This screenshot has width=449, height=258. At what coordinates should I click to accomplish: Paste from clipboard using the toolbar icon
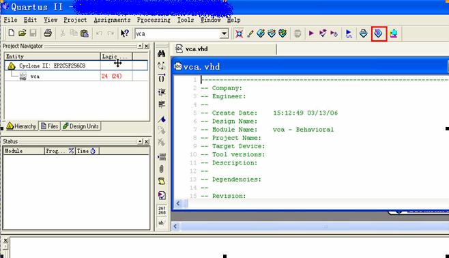(85, 33)
